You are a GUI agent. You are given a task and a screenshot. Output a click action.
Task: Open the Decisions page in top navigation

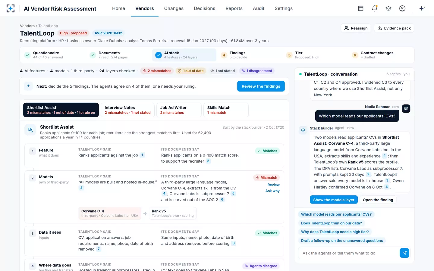pos(204,8)
